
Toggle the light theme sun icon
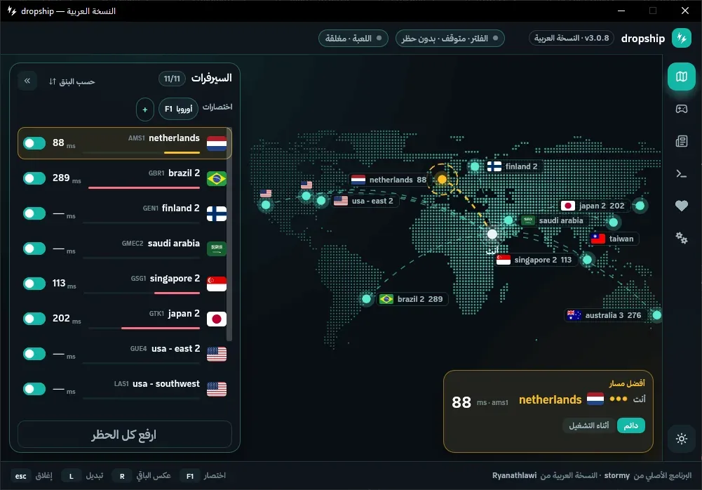coord(682,439)
